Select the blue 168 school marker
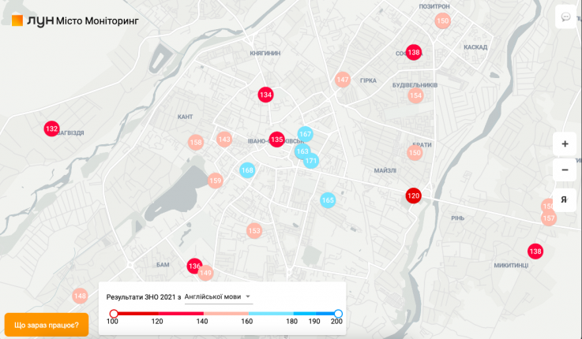Screen dimensions: 582x339 point(247,170)
